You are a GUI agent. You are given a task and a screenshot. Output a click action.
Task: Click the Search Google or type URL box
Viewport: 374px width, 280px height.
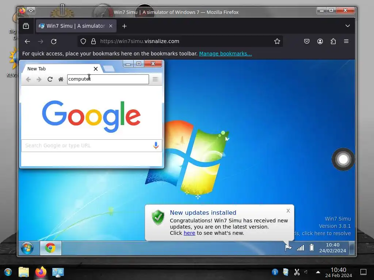92,145
